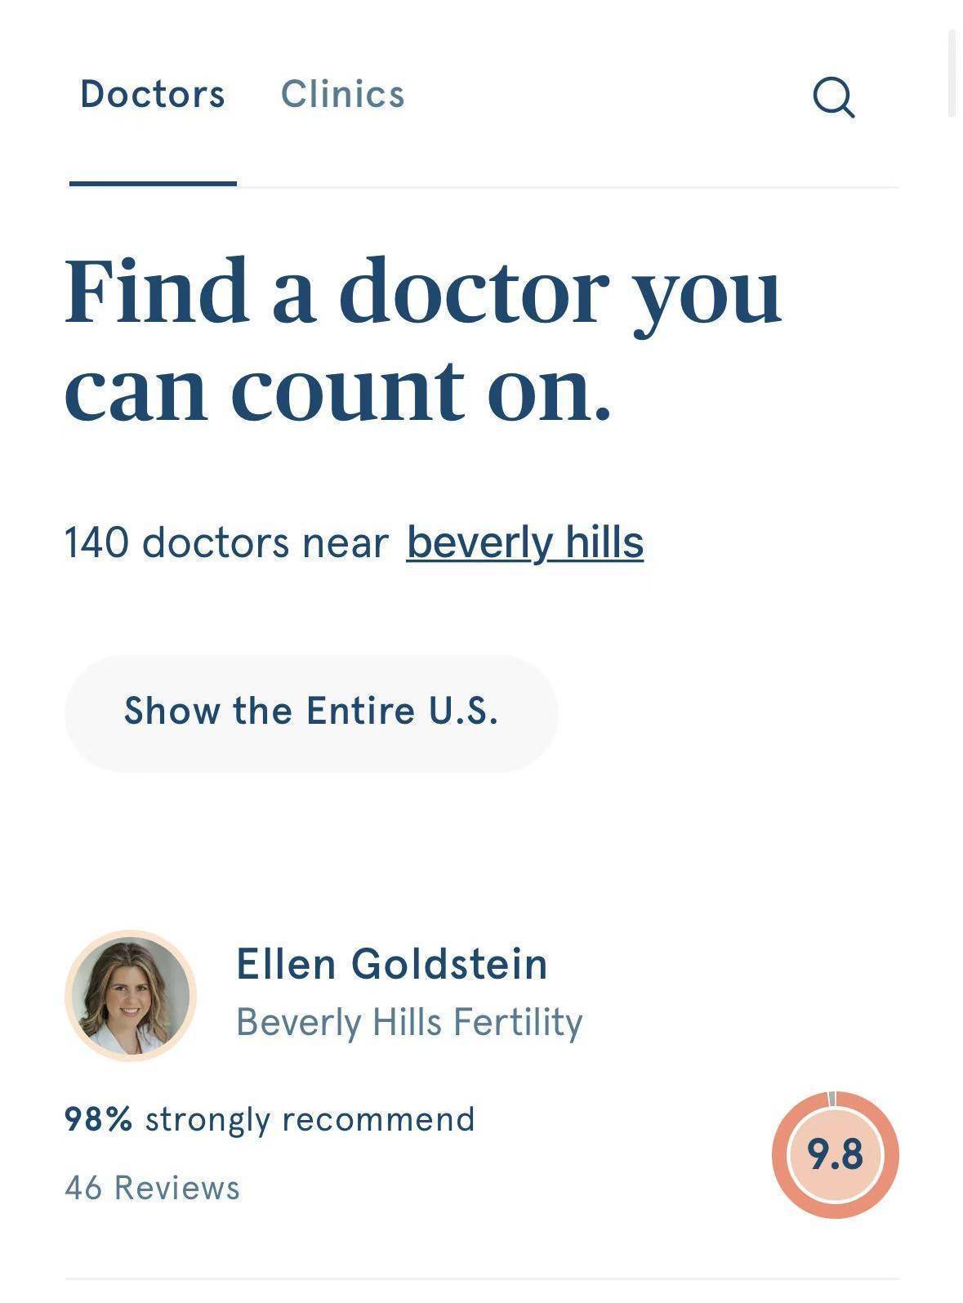The image size is (963, 1303).
Task: Click the divider line below Ellen's card
Action: click(x=482, y=1279)
